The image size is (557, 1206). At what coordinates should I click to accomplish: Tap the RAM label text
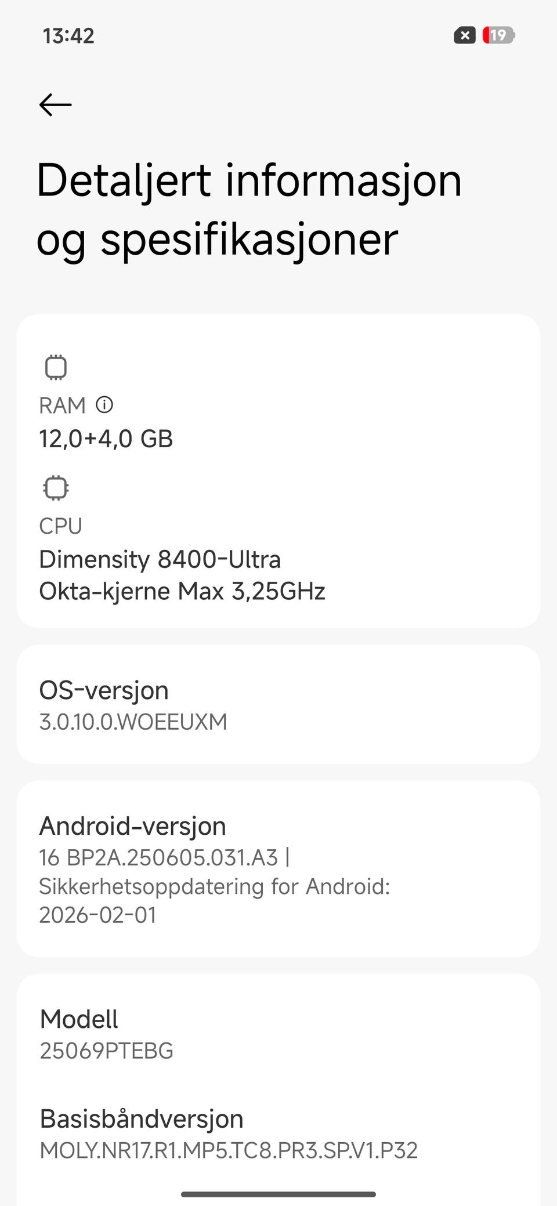coord(62,405)
